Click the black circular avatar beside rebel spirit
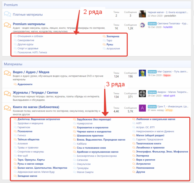Viewport: 194px width, 183px height. [x=142, y=94]
